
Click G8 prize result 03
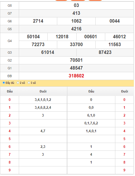pos(76,6)
